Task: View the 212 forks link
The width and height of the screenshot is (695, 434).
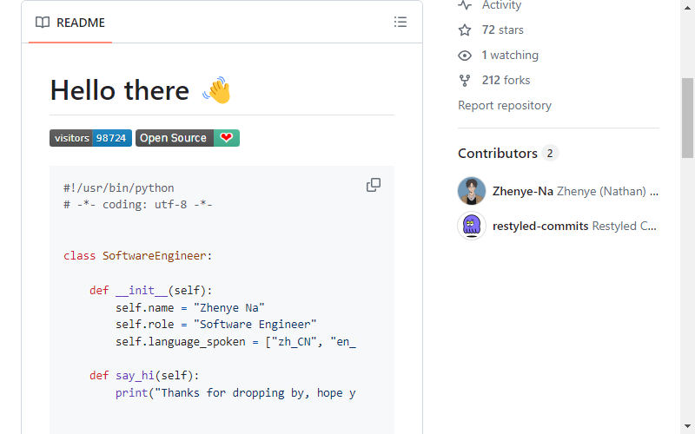Action: (506, 81)
